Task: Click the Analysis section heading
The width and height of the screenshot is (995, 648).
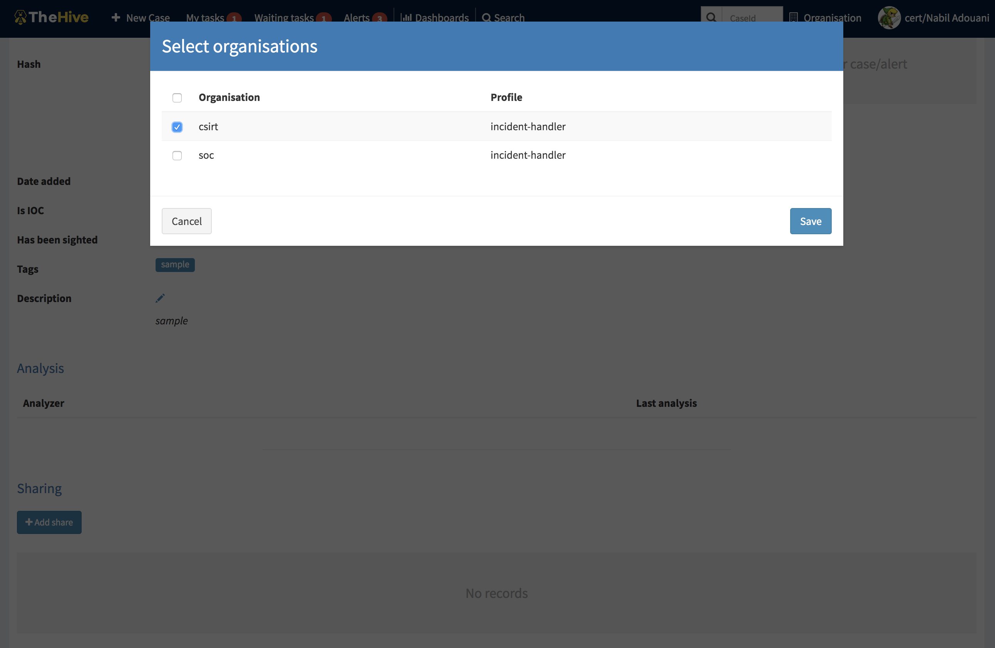Action: pos(40,368)
